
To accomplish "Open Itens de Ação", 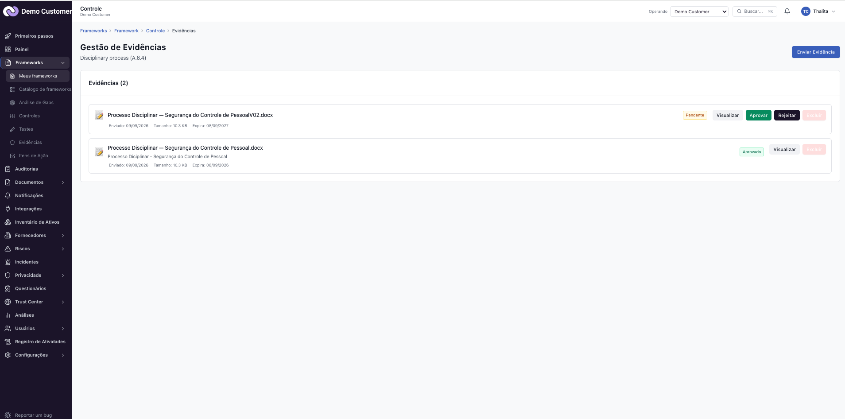I will [38, 155].
